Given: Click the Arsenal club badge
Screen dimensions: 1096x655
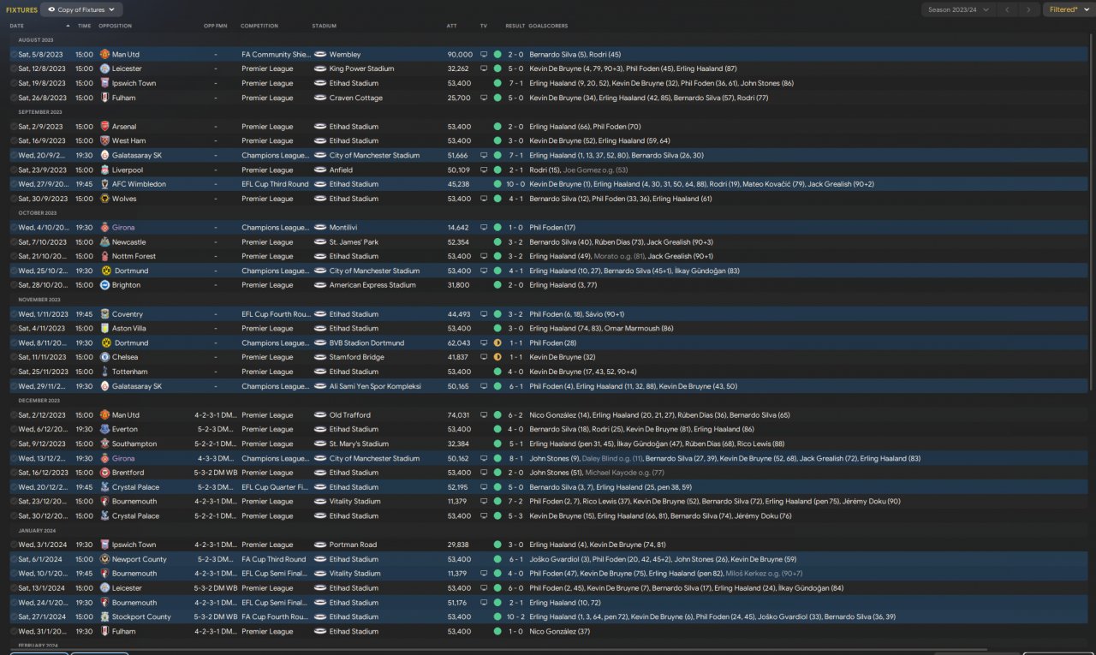Looking at the screenshot, I should [x=104, y=127].
